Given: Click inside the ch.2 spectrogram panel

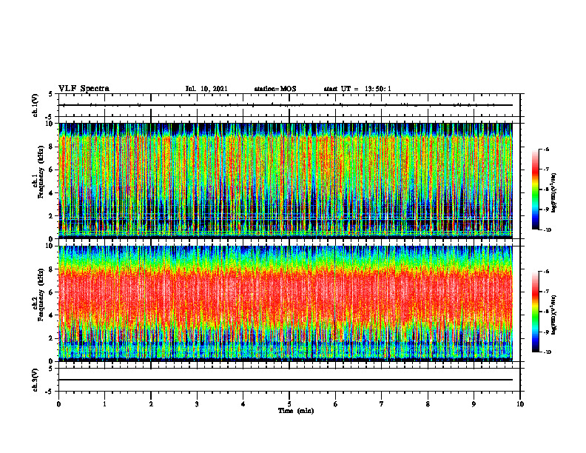Looking at the screenshot, I should pos(286,303).
